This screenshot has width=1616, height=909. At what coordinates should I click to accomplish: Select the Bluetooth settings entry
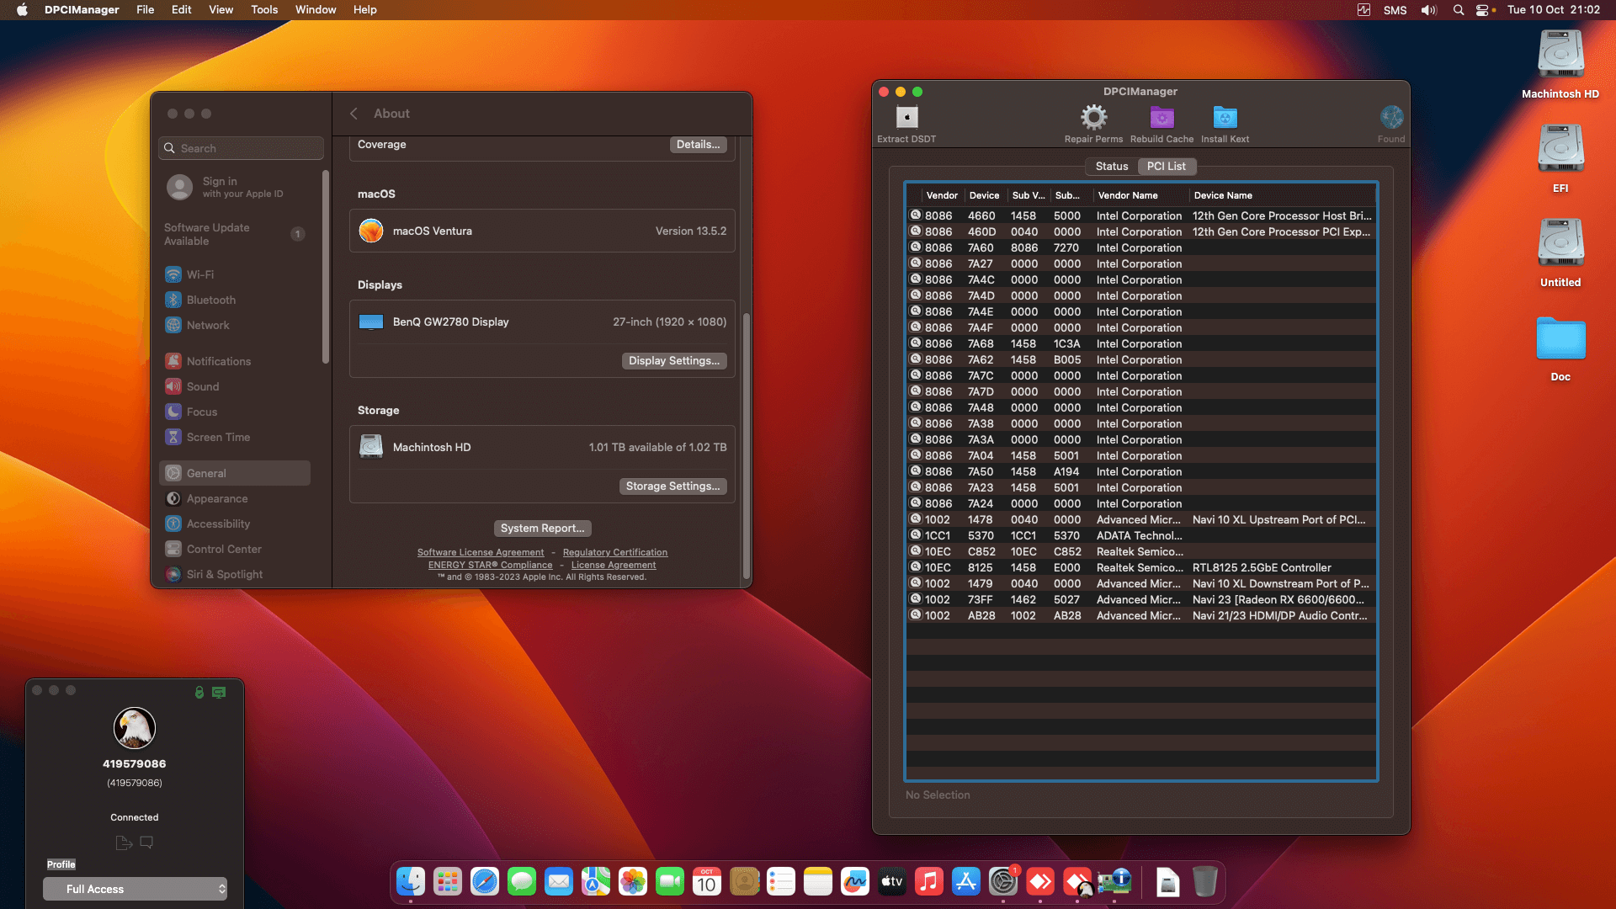click(210, 300)
